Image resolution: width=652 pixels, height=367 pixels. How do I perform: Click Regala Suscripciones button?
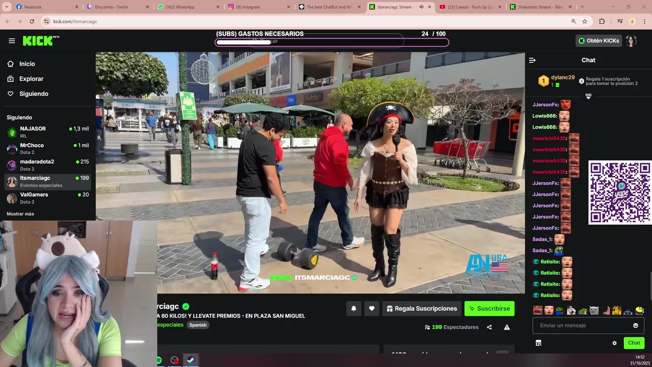point(422,308)
